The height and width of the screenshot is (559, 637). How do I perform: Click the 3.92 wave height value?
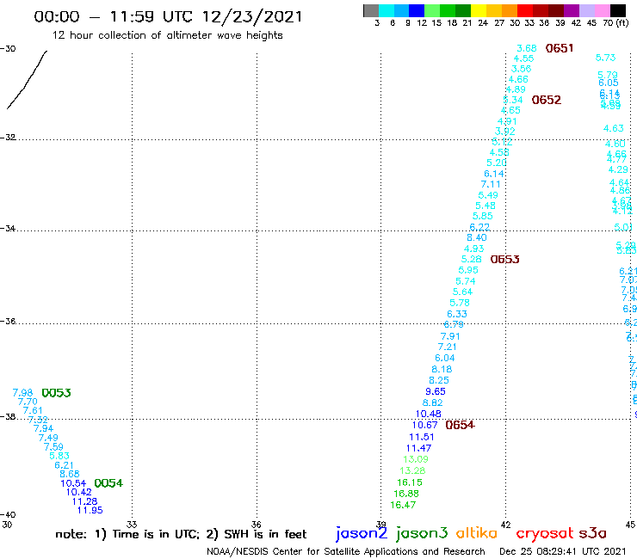(505, 132)
